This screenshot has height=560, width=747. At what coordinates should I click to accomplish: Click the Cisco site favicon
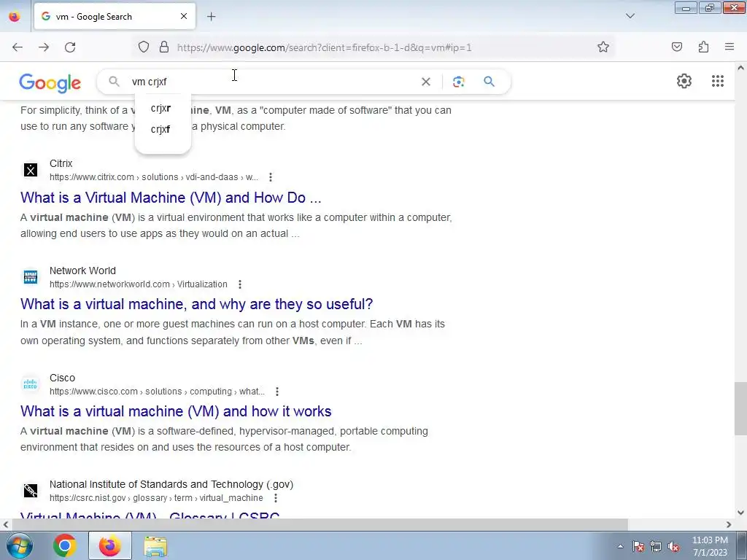(31, 384)
